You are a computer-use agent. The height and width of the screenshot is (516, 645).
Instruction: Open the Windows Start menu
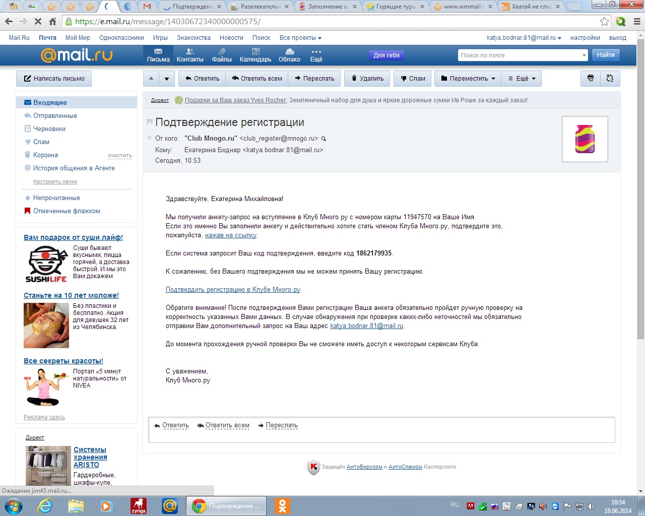point(14,506)
